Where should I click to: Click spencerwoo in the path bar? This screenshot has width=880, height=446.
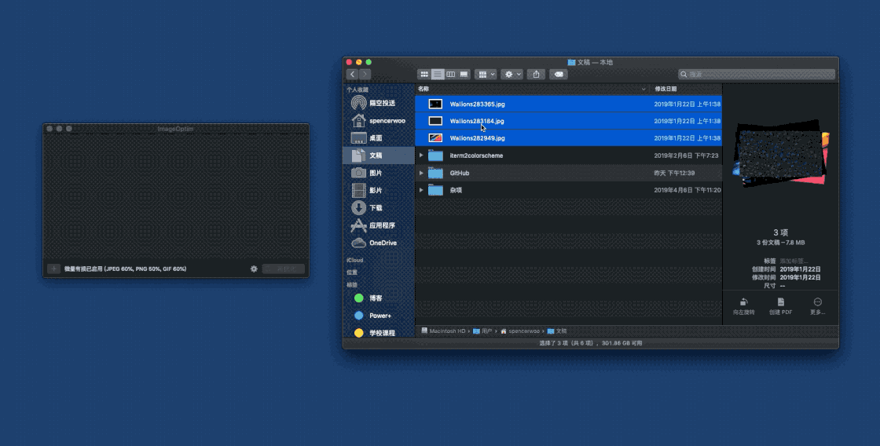click(x=519, y=331)
